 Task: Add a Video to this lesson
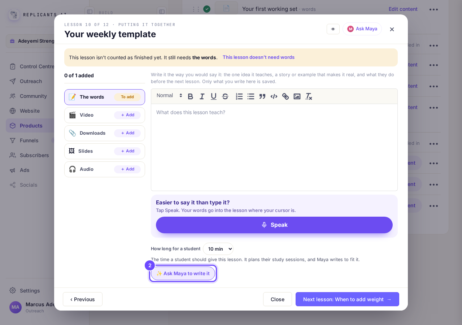[127, 115]
